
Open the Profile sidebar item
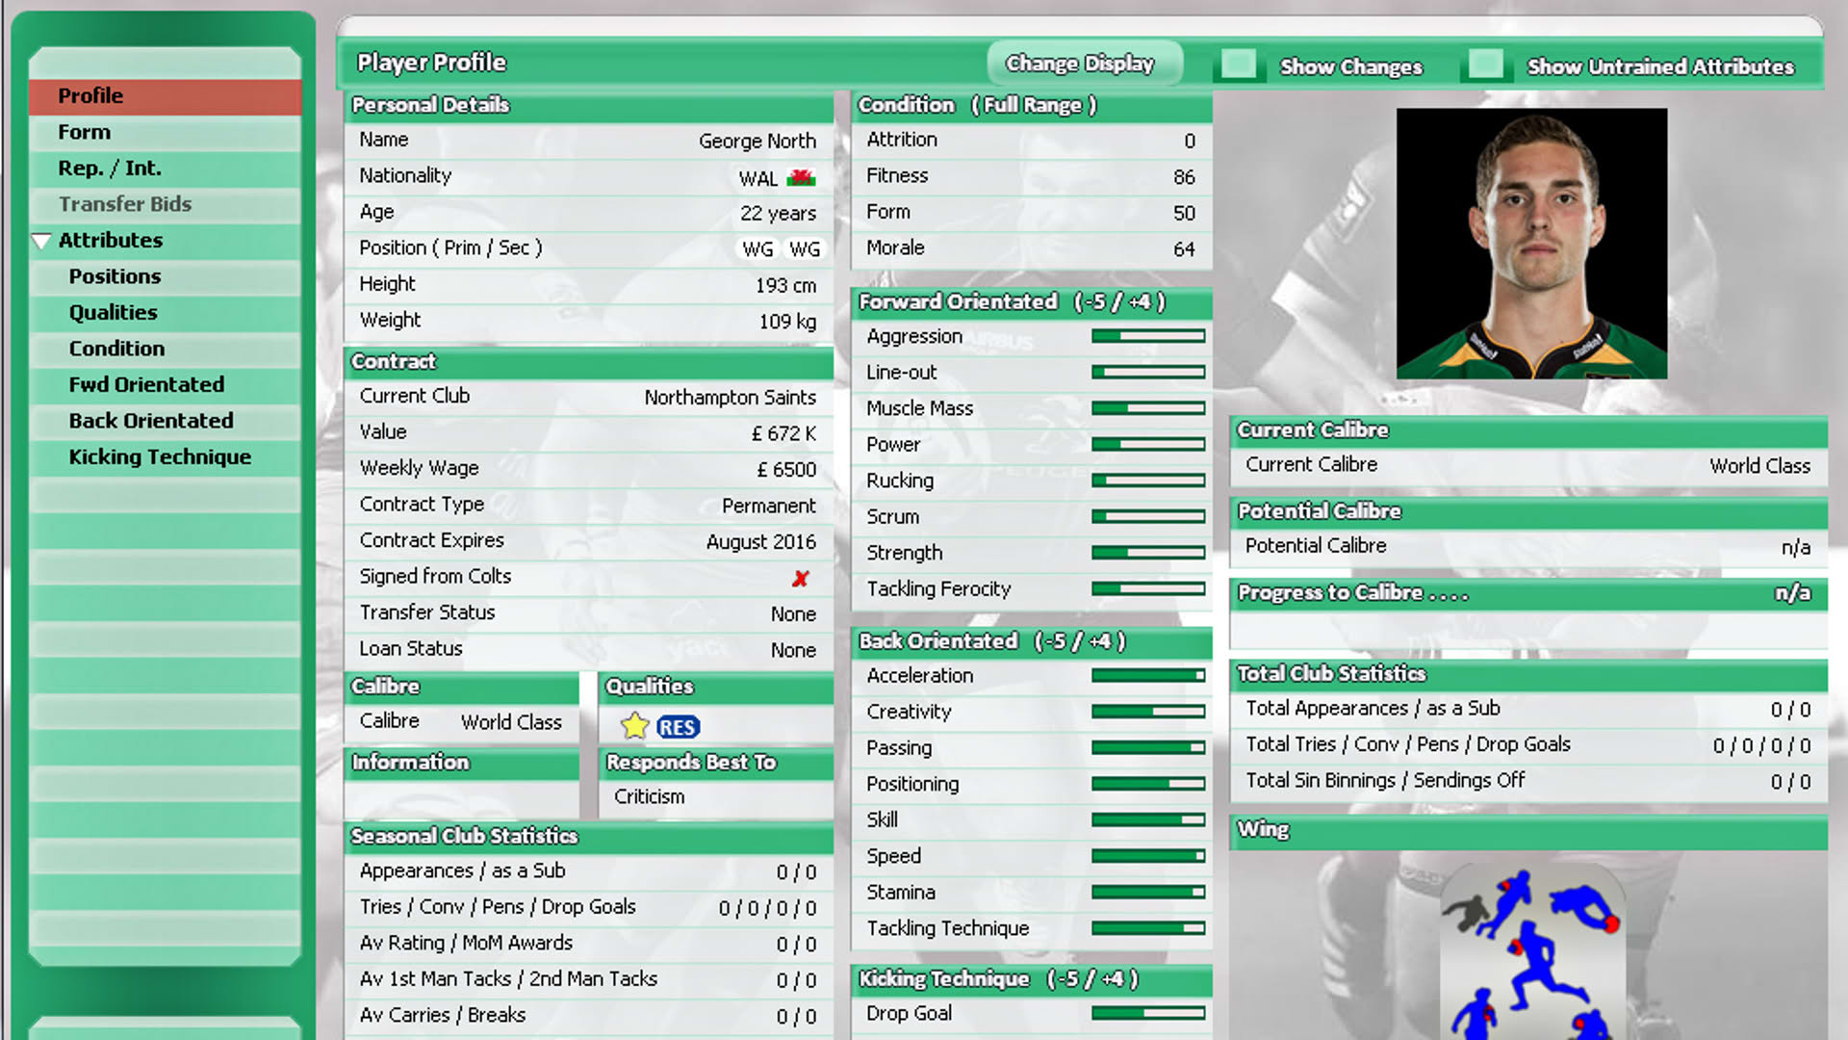(165, 96)
